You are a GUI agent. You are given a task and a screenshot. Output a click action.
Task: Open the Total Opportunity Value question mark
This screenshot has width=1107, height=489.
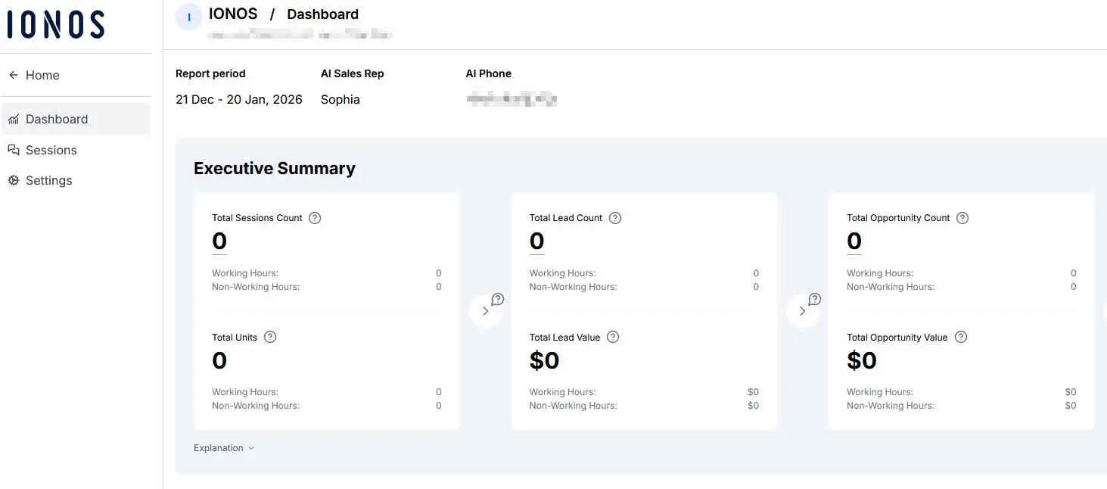pos(959,336)
